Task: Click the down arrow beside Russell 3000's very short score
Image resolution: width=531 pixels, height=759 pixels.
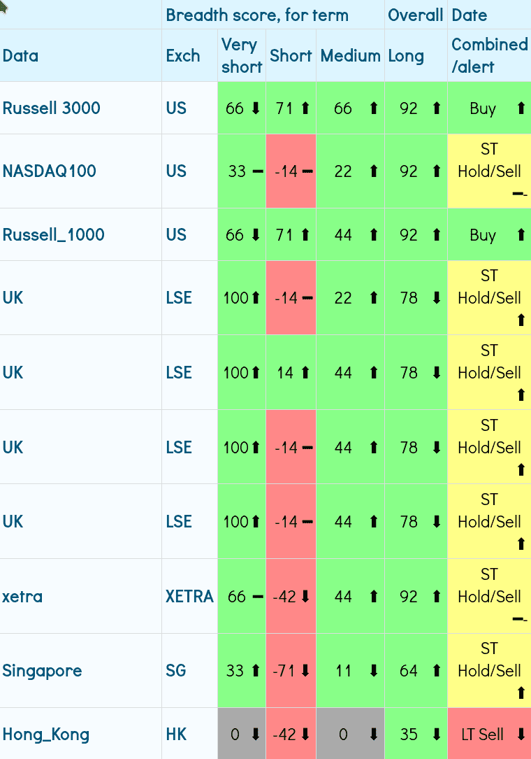Action: click(x=256, y=108)
